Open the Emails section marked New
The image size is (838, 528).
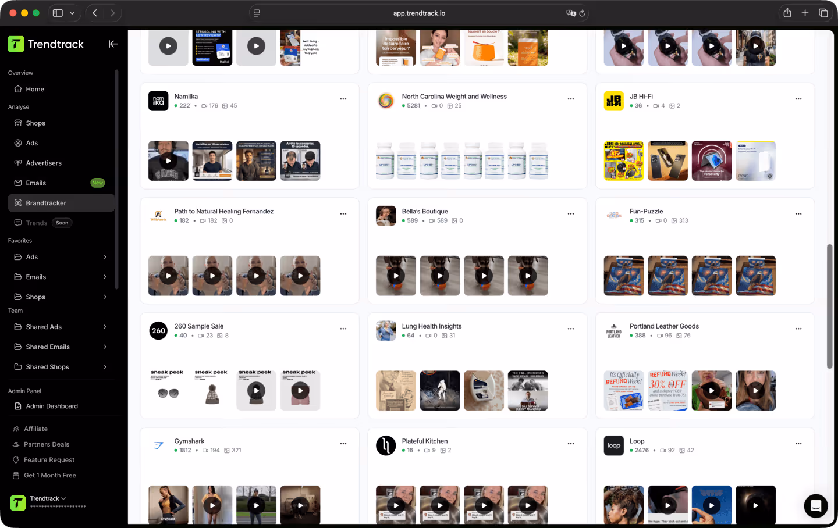point(35,183)
